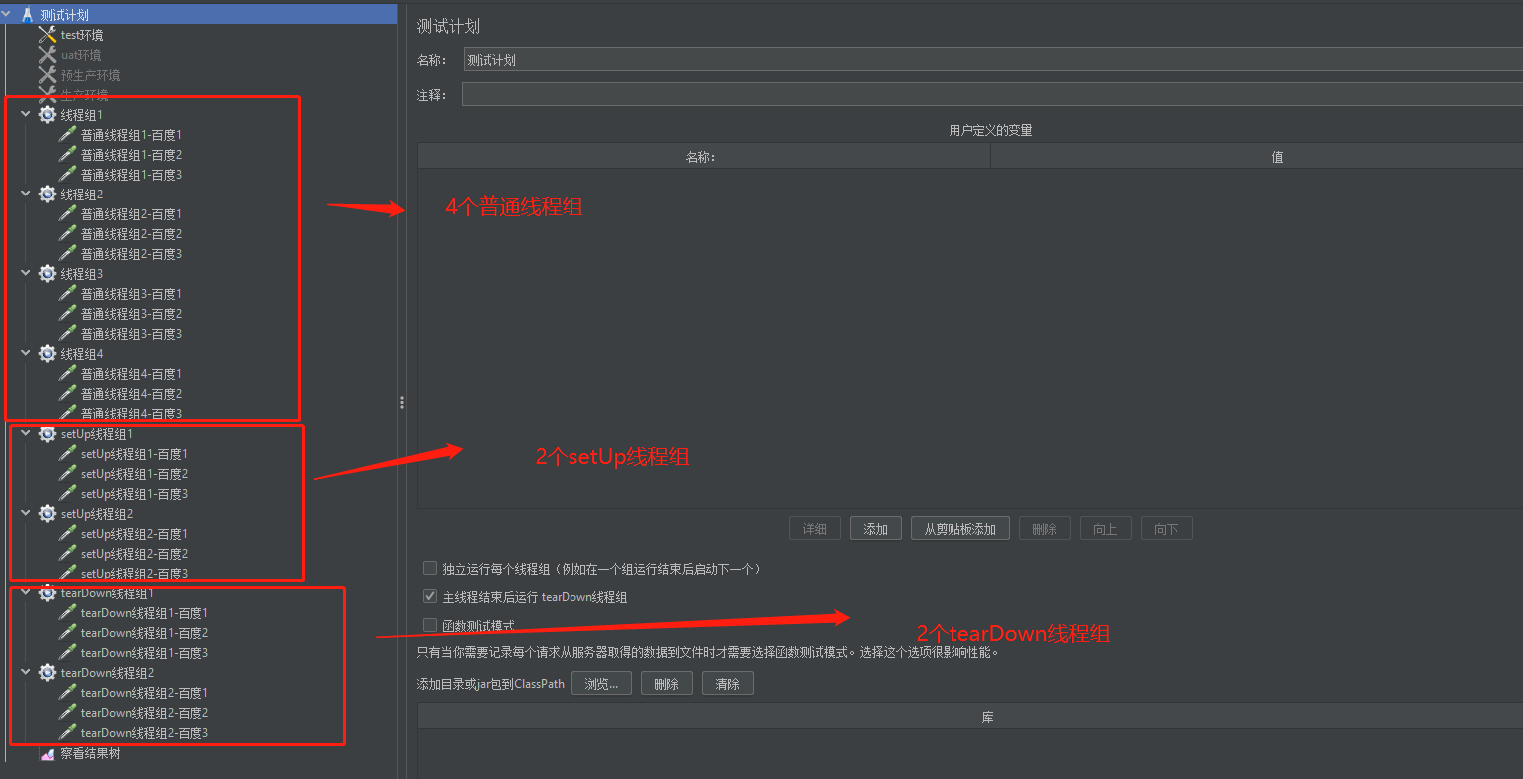The width and height of the screenshot is (1523, 779).
Task: Click the sampler icon of 普通线程组1-百度1
Action: (67, 135)
